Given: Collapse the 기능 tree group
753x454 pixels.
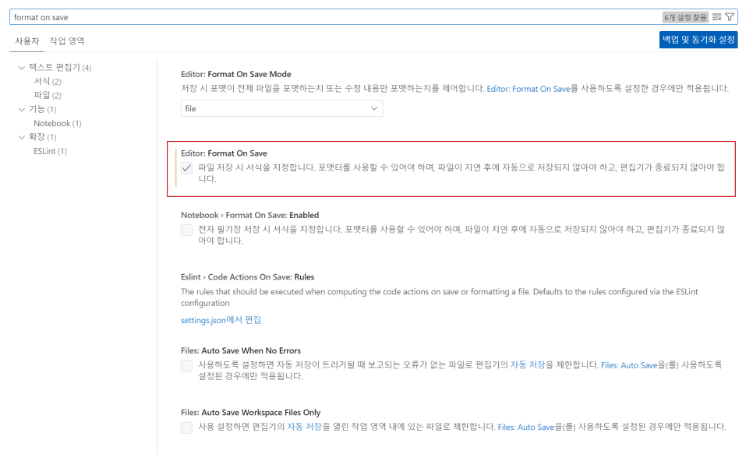Looking at the screenshot, I should pos(22,110).
